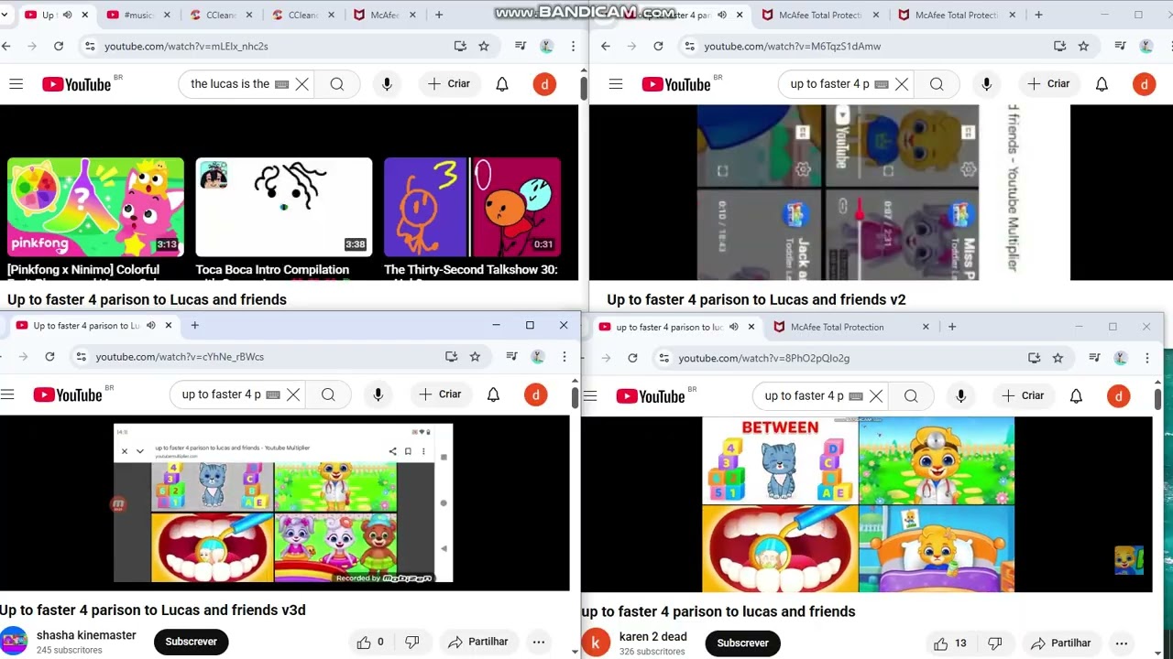The width and height of the screenshot is (1173, 659).
Task: Close the McAfee Total Protection tab in the 8PhO2pQIo2g window
Action: tap(926, 327)
